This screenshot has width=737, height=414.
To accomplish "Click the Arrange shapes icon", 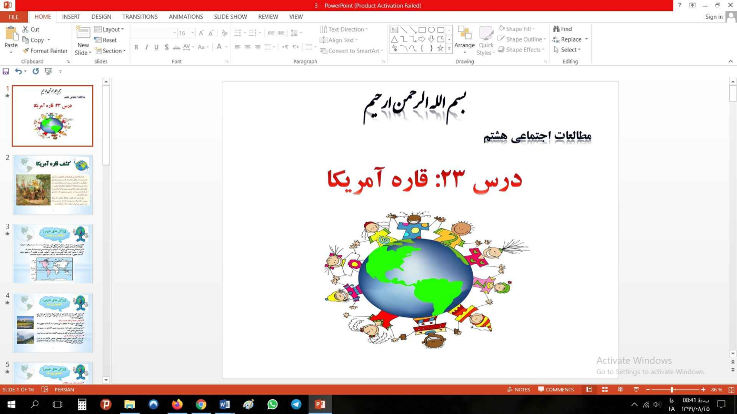I will tap(464, 39).
